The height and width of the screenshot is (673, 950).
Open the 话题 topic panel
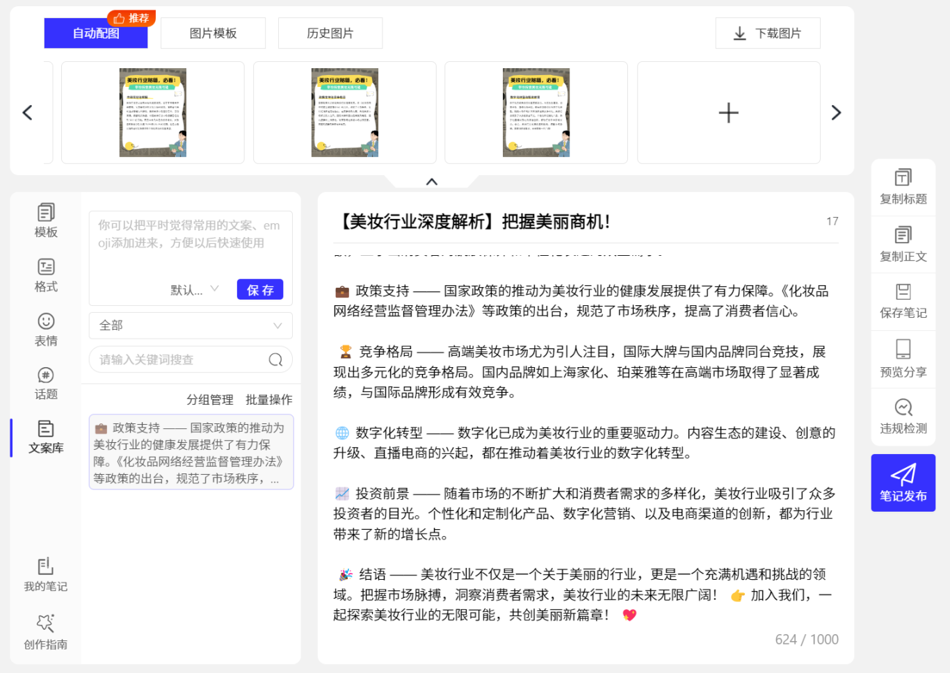[x=46, y=383]
